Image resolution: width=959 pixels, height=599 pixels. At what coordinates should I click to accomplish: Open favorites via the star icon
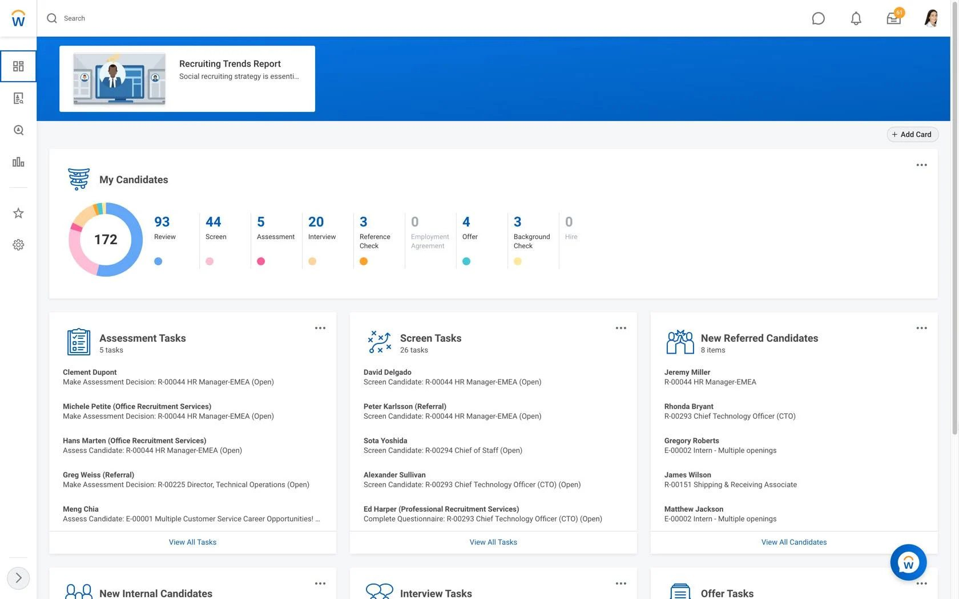click(x=18, y=213)
